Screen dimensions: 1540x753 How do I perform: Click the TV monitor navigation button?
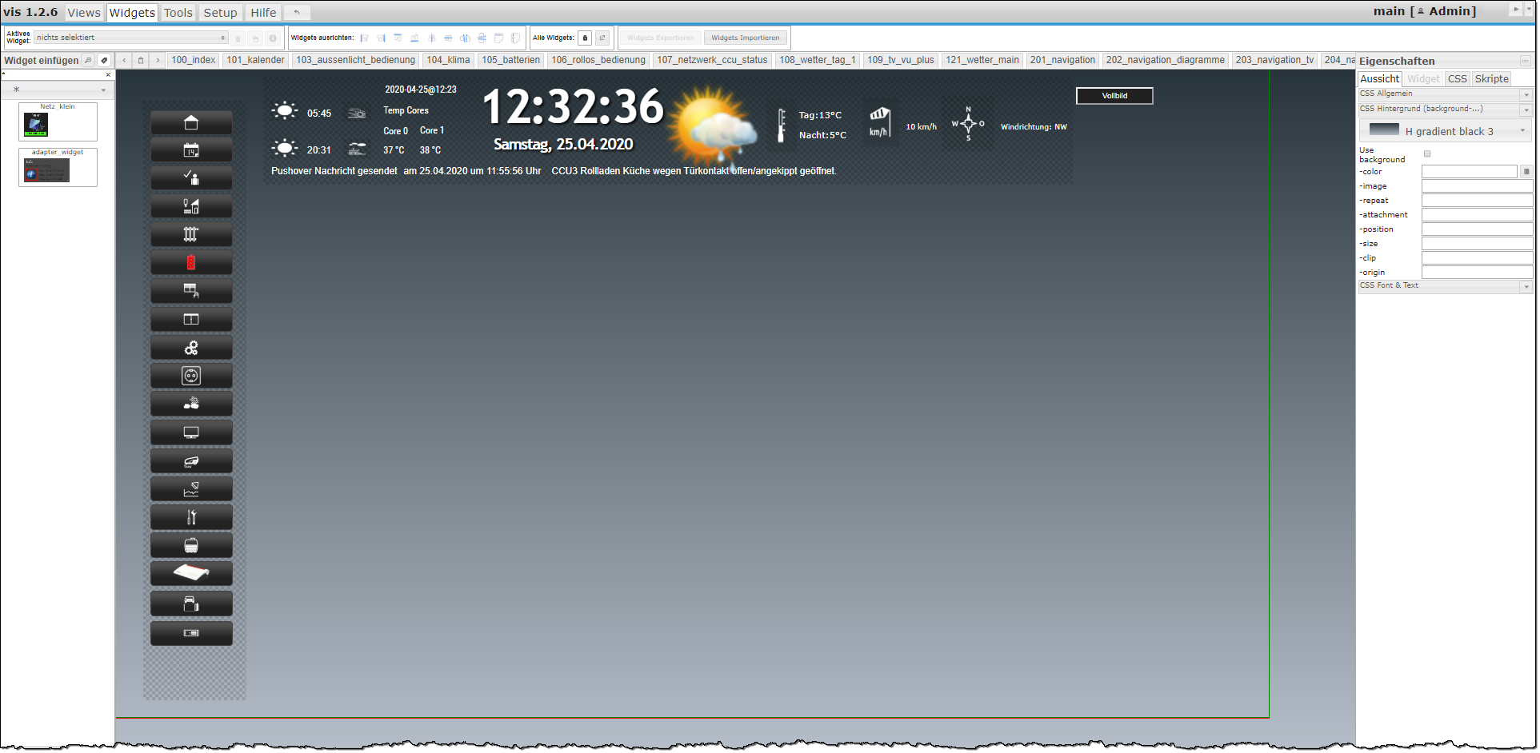coord(191,432)
